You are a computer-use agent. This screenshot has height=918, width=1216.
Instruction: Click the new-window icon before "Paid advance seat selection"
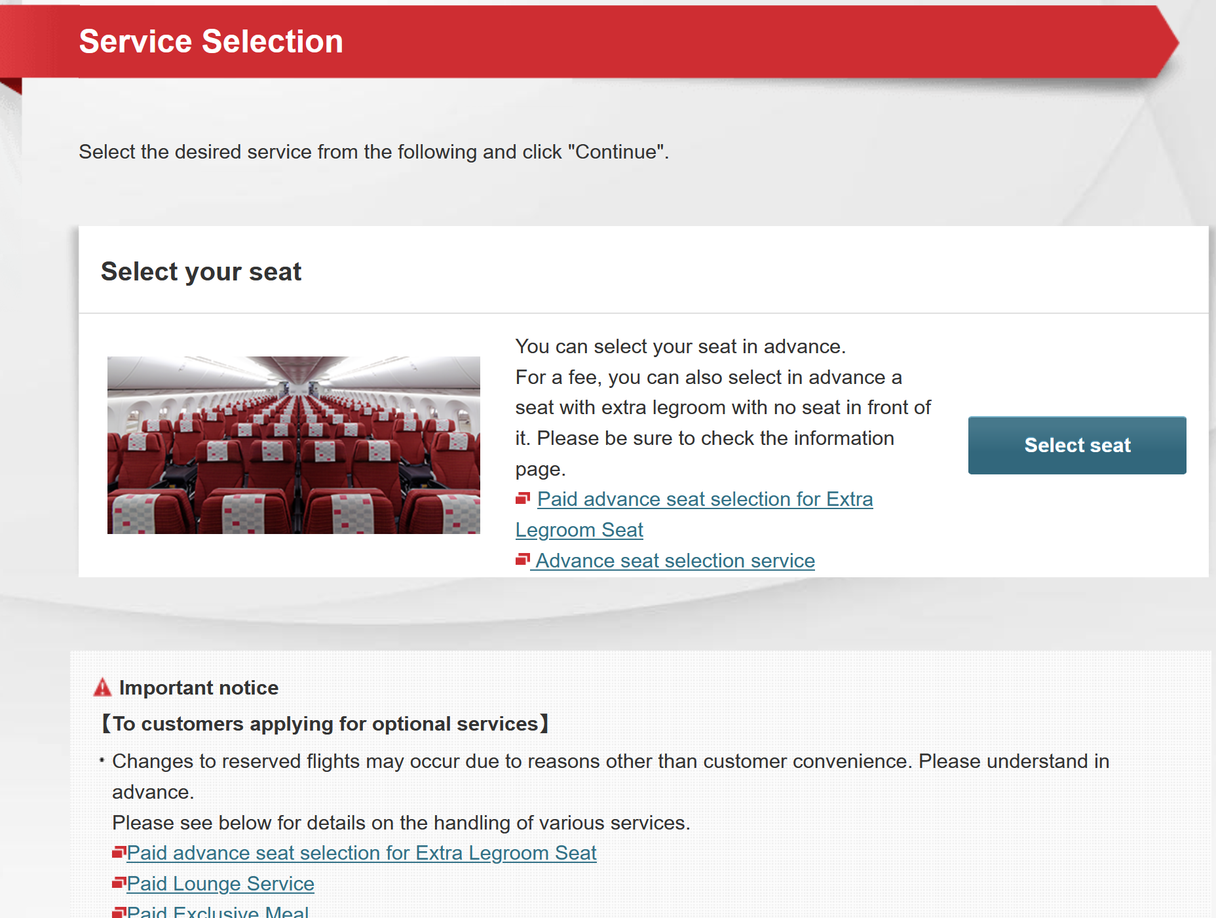coord(523,498)
